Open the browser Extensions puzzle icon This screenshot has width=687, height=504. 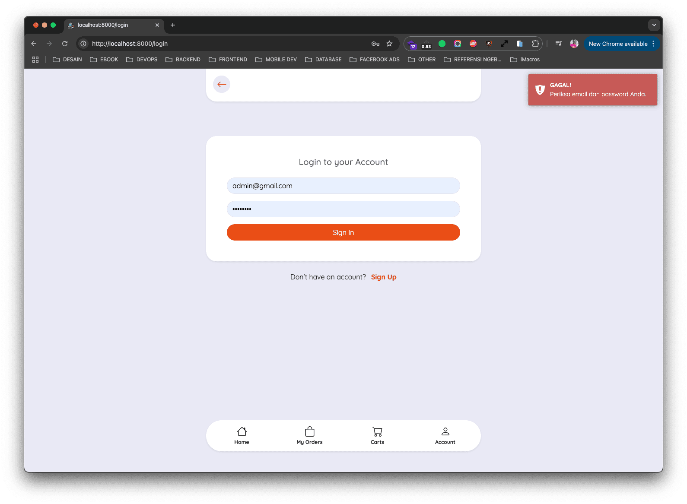(x=535, y=44)
